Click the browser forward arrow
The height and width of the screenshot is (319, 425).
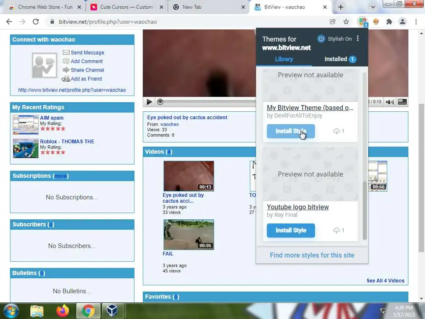(x=22, y=22)
